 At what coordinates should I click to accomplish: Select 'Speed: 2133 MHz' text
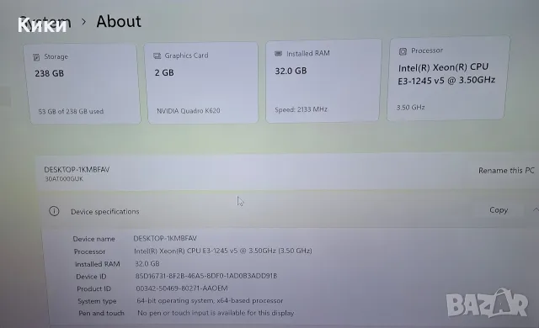(x=301, y=109)
